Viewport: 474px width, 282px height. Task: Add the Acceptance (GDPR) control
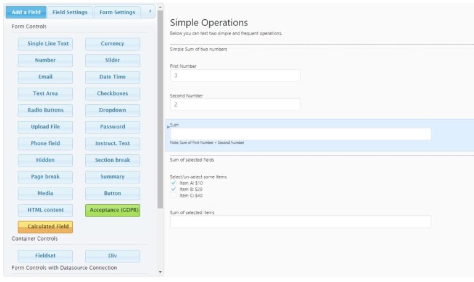112,210
